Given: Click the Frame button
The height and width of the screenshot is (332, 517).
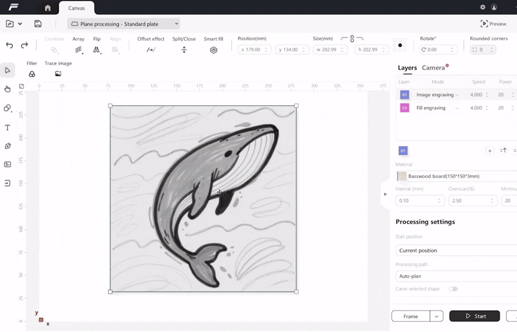Looking at the screenshot, I should coord(411,316).
